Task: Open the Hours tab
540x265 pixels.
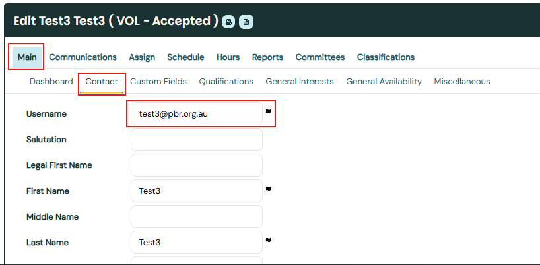Action: click(x=228, y=57)
